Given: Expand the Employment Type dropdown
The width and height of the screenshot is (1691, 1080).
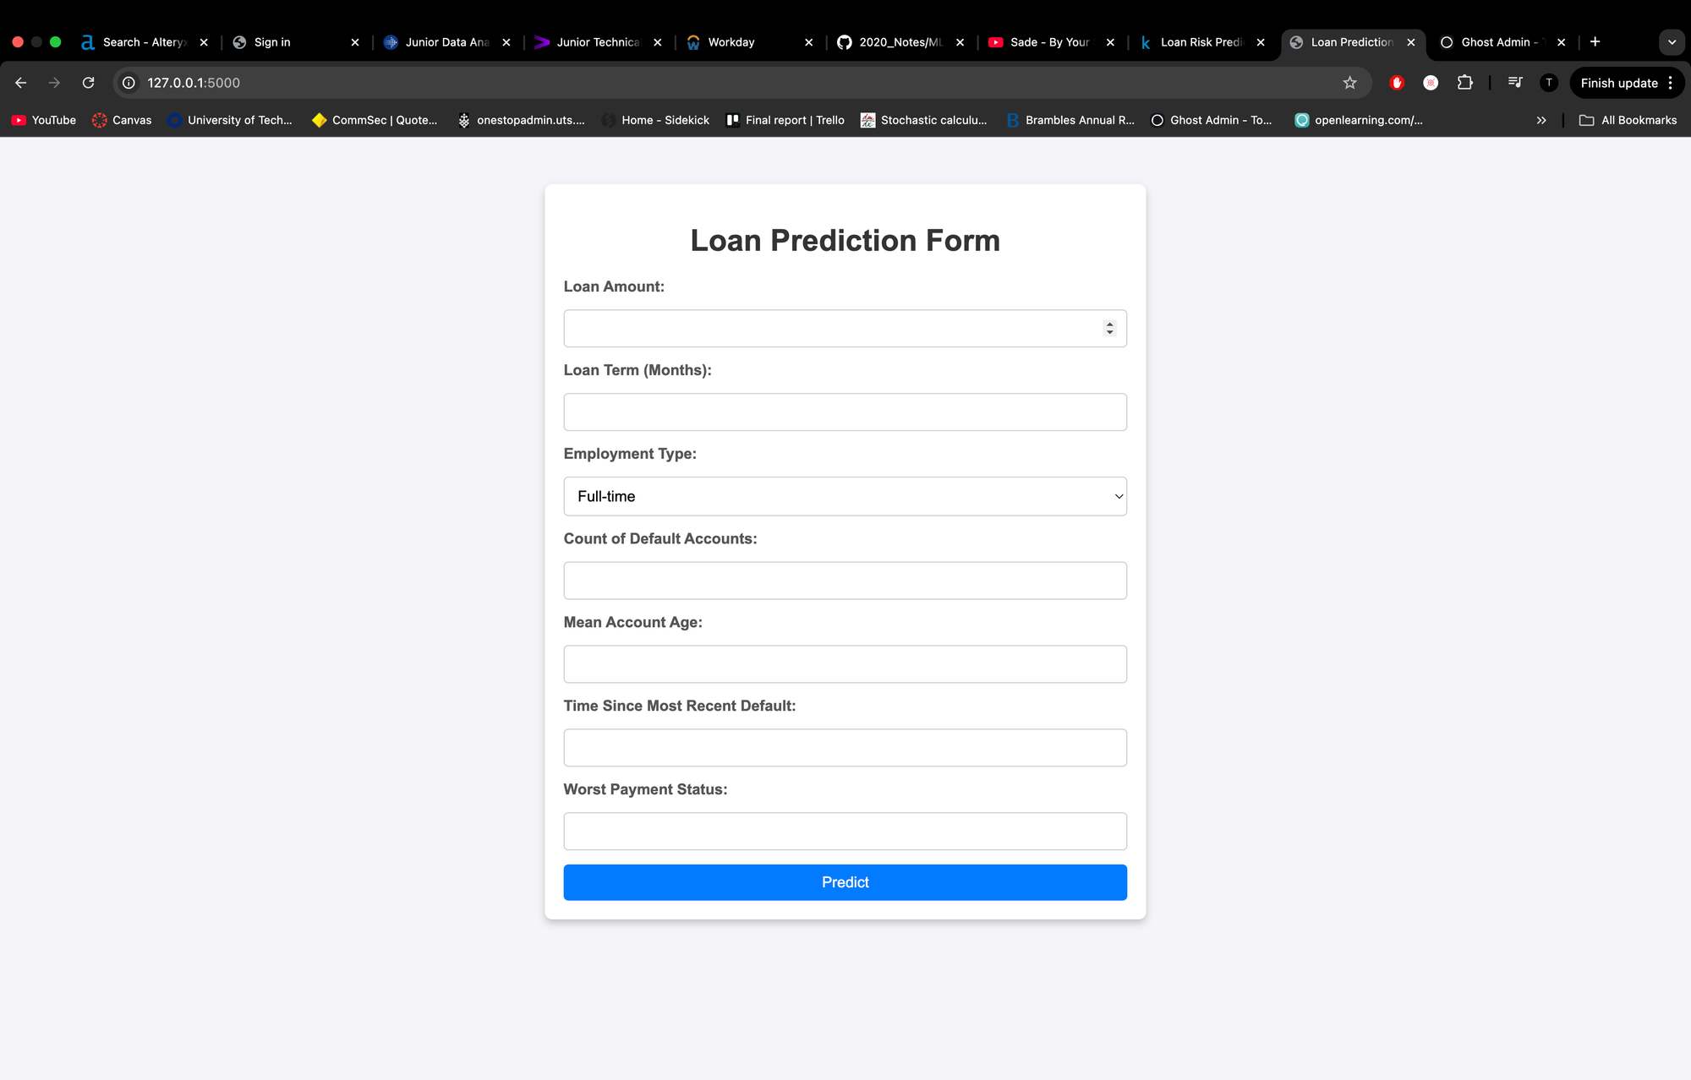Looking at the screenshot, I should coord(845,496).
